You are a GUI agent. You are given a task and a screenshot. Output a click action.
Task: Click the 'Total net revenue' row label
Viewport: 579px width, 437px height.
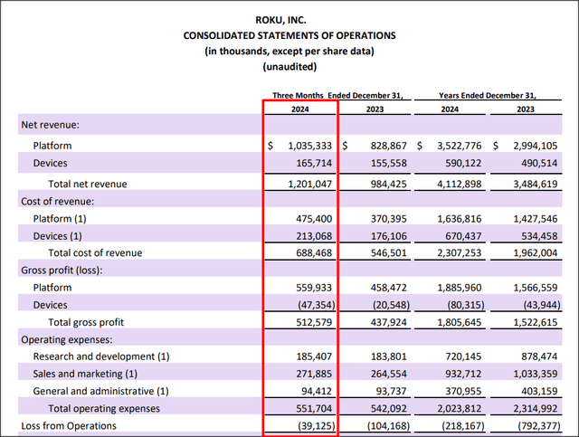tap(88, 184)
